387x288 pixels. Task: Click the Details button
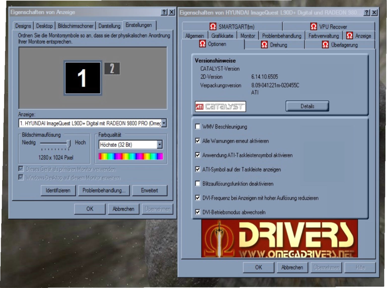307,106
